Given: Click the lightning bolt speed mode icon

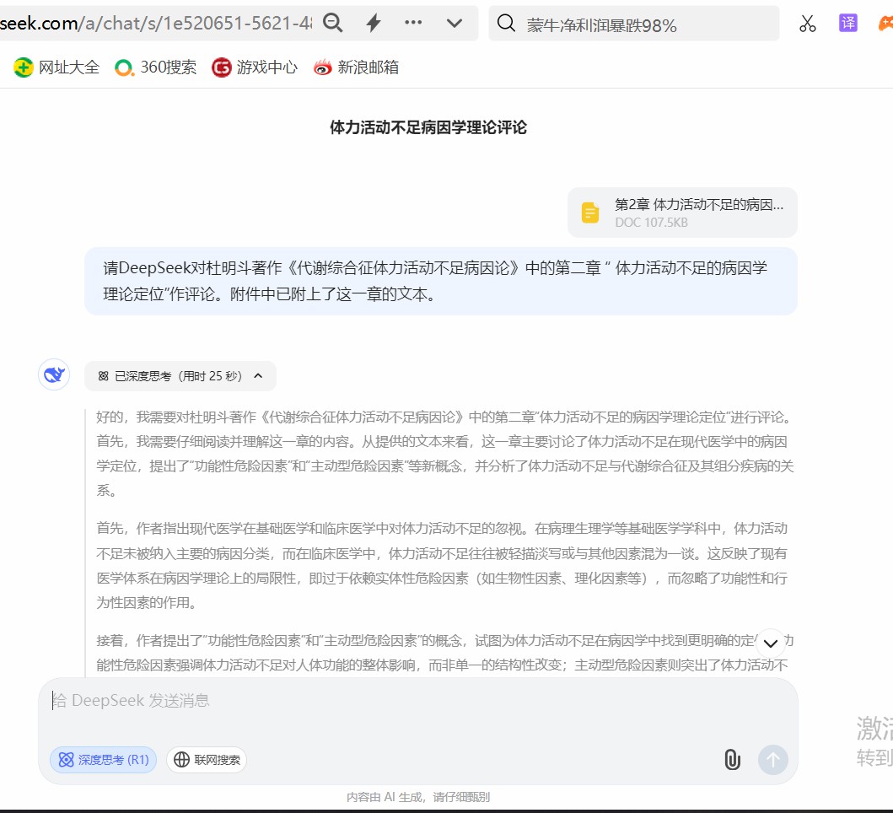Looking at the screenshot, I should 374,24.
